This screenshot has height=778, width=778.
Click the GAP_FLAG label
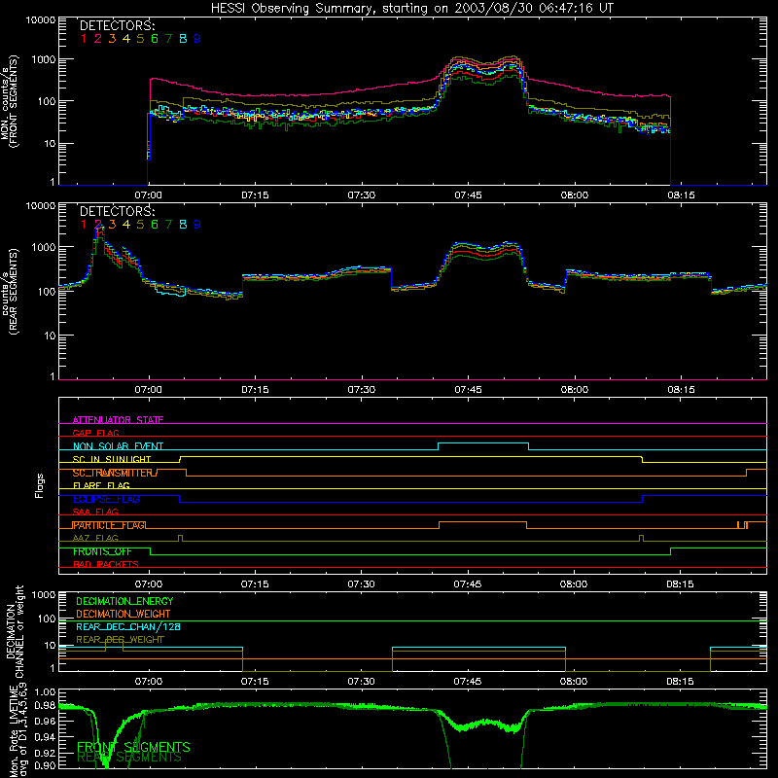tap(96, 433)
